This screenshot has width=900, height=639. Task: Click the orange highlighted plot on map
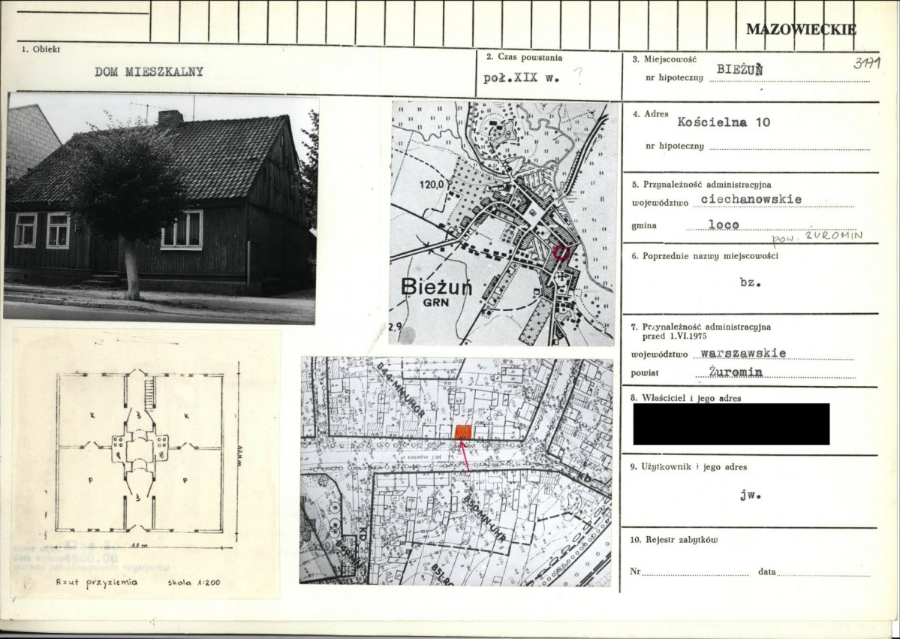tap(462, 433)
